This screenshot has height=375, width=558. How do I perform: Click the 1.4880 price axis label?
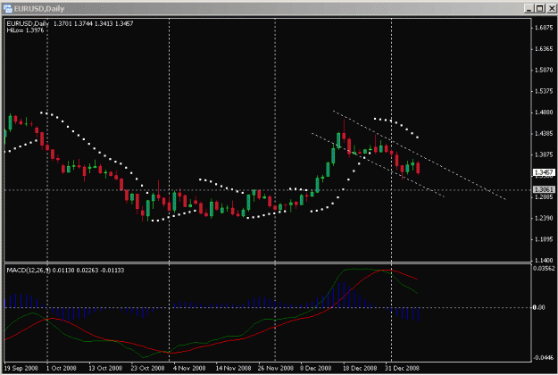[x=544, y=112]
